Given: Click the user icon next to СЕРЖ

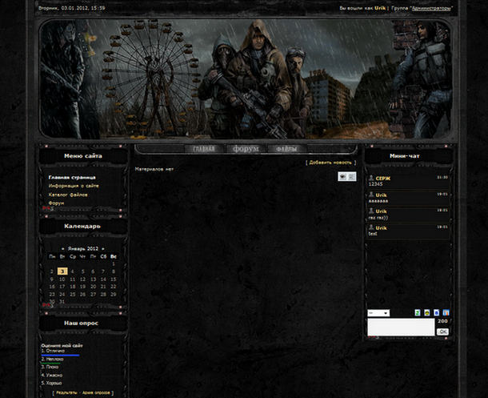Looking at the screenshot, I should 371,178.
